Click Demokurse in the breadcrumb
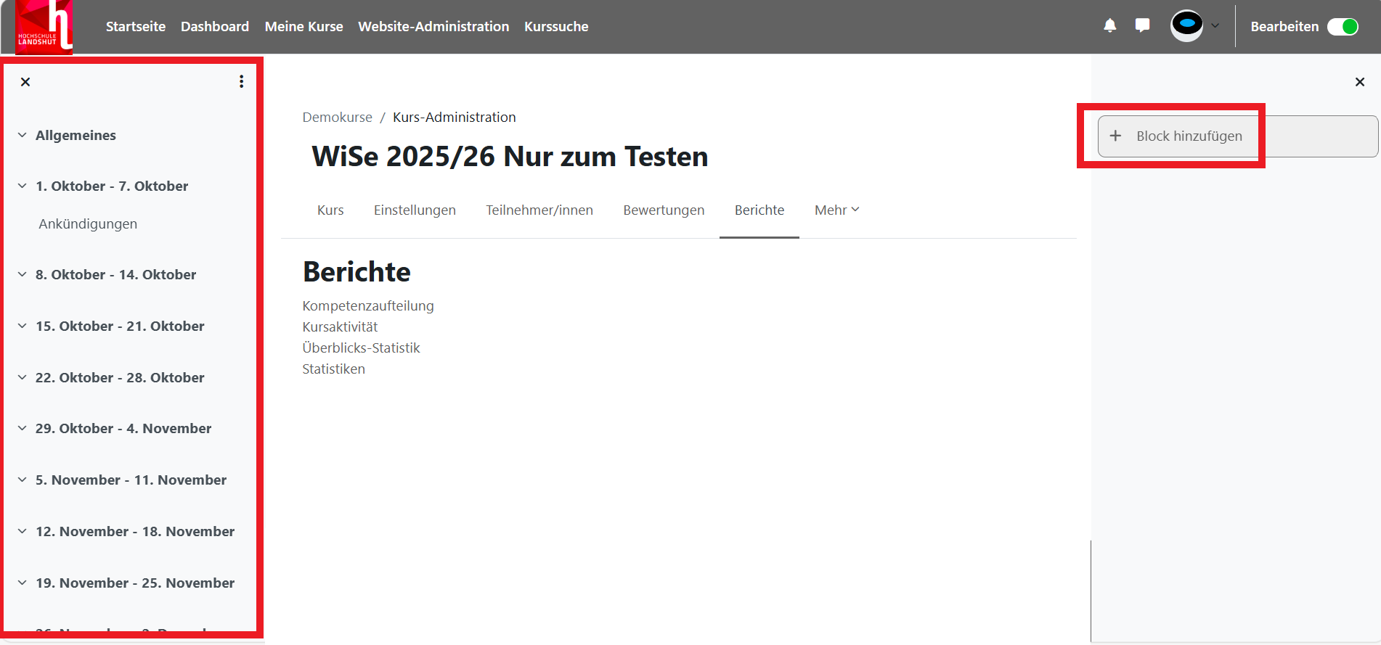 [x=337, y=118]
